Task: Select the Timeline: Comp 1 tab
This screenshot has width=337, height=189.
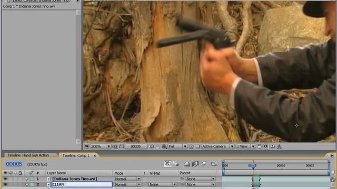Action: [76, 155]
